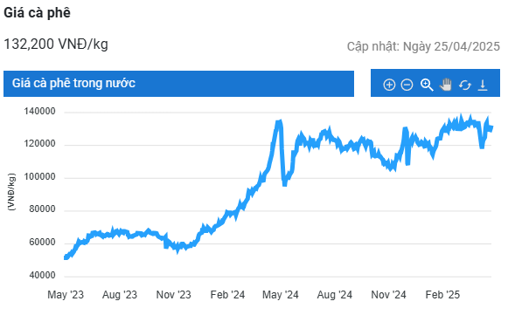
Task: Click the zoom out minus icon
Action: 407,85
